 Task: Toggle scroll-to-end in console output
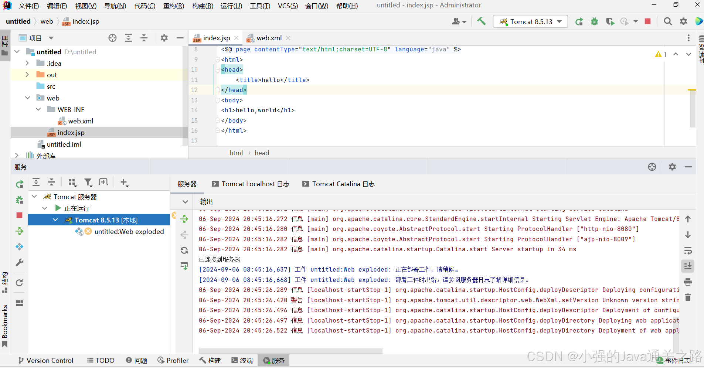[x=688, y=266]
